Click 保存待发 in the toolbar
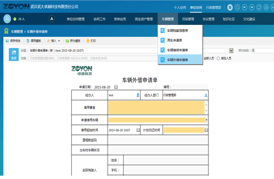The width and height of the screenshot is (274, 179). click(13, 41)
